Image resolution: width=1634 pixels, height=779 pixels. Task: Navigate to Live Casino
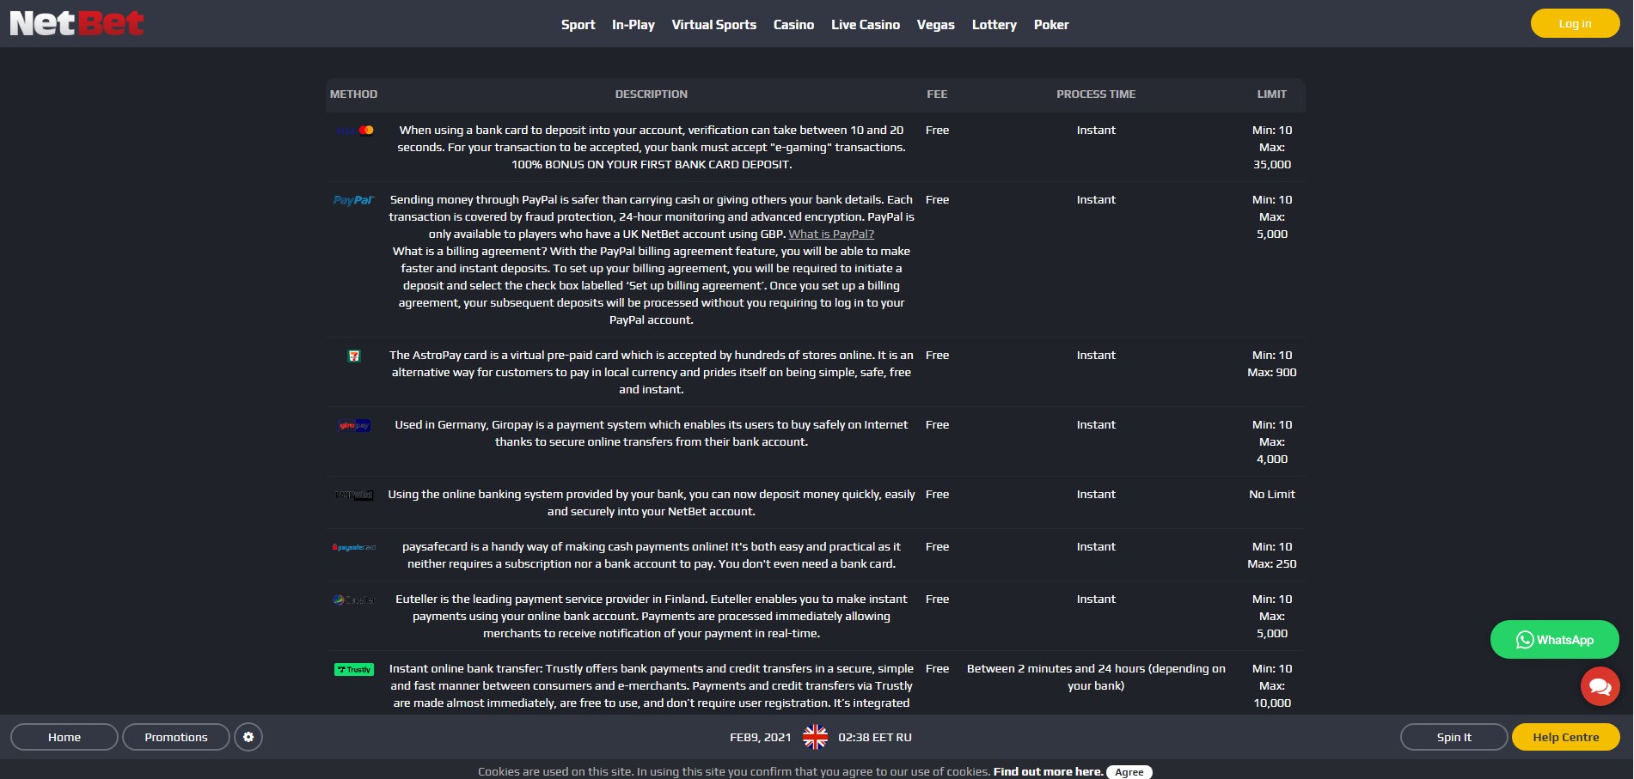[x=866, y=25]
